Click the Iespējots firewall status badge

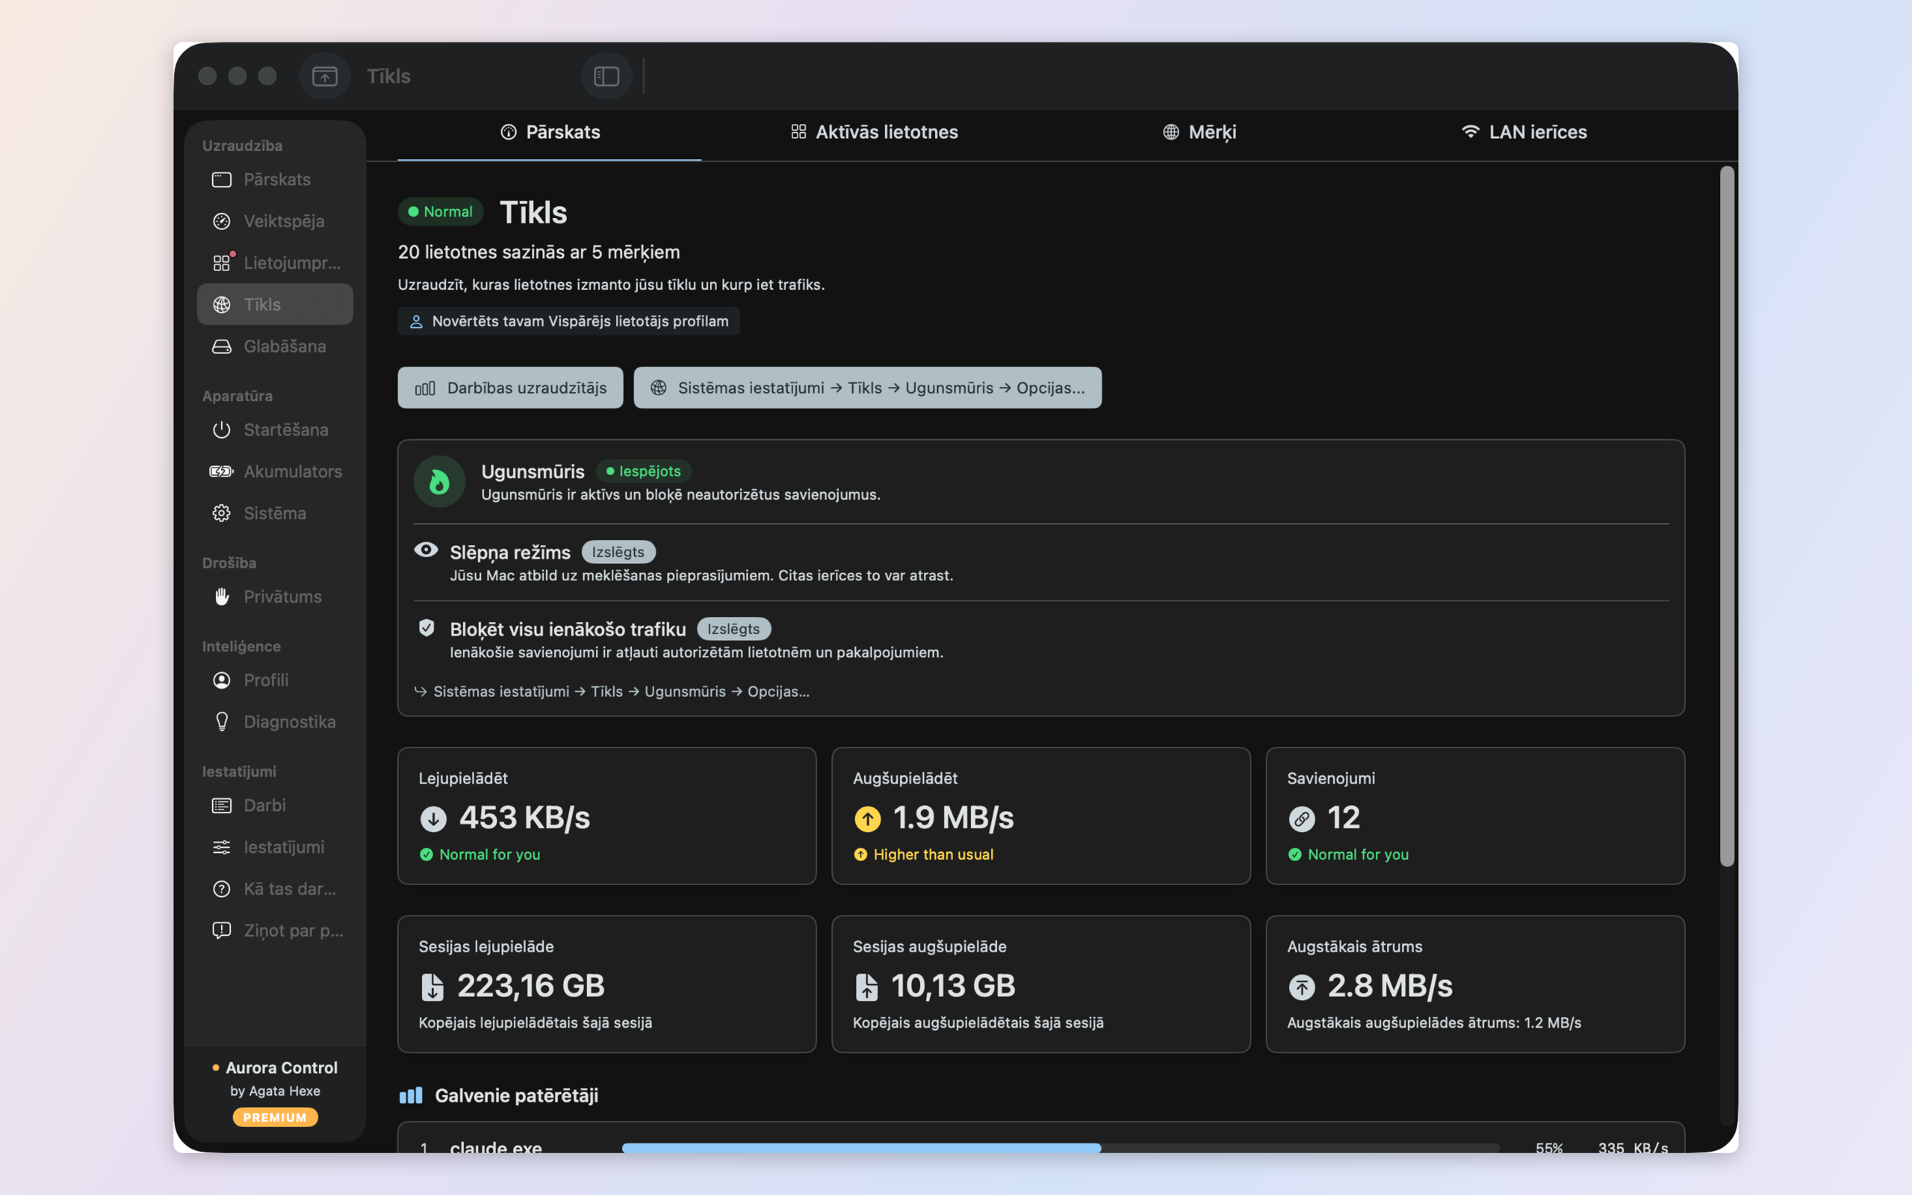(643, 471)
